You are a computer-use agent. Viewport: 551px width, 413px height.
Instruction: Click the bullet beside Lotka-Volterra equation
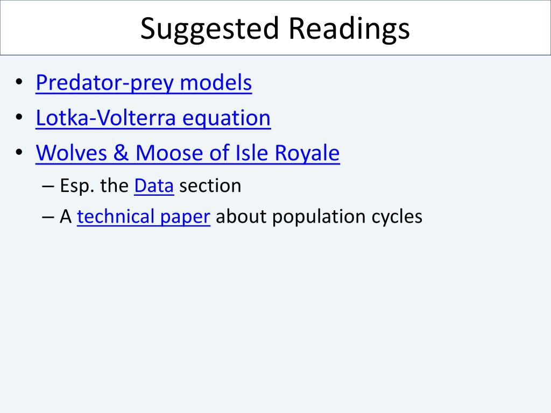(x=19, y=117)
